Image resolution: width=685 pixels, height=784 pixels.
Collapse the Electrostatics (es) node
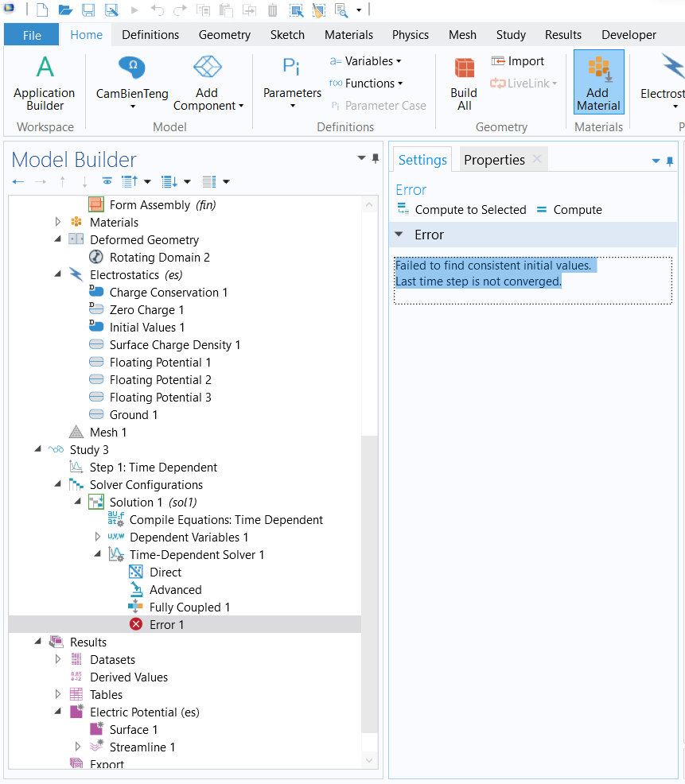pos(58,274)
